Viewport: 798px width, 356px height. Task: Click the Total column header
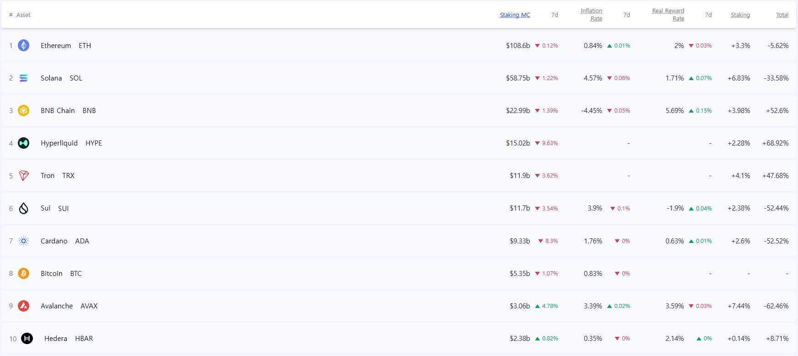tap(782, 15)
